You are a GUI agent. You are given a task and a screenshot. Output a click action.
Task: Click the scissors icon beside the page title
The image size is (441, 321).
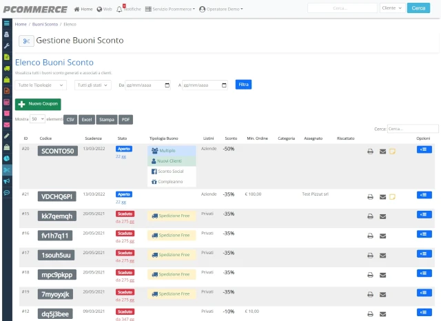26,41
